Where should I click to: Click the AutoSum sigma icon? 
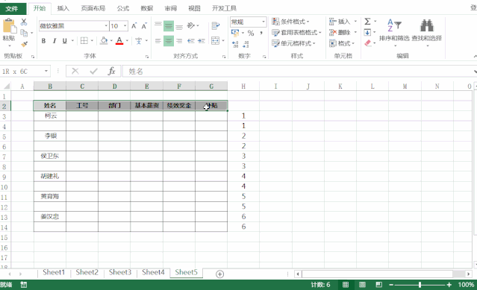[x=367, y=22]
